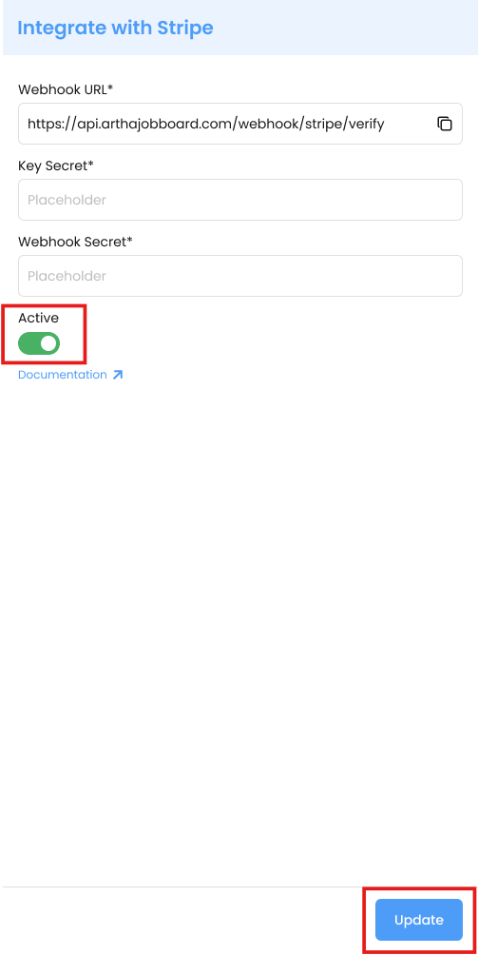The height and width of the screenshot is (955, 478).
Task: Click the "Webhook Secret*" field label
Action: pos(75,242)
